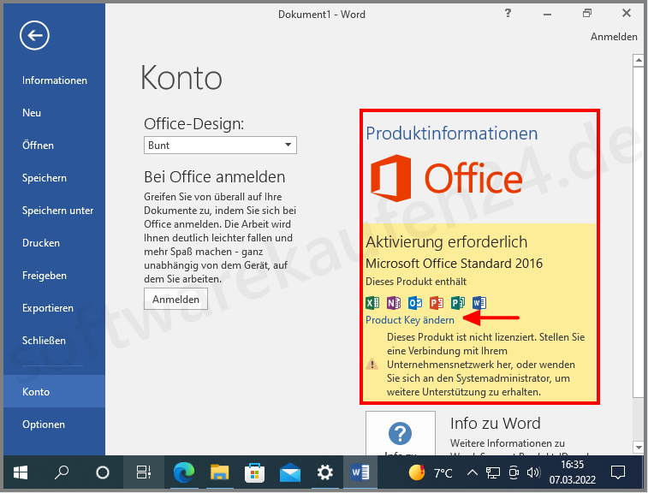Open the Office-Design dropdown showing Bunt
Viewport: 648px width, 493px height.
pyautogui.click(x=220, y=145)
